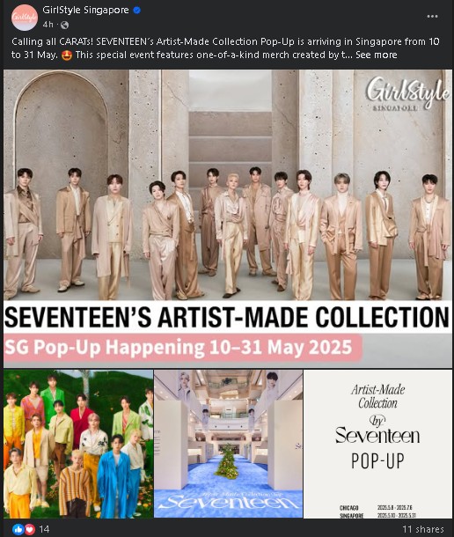
Task: Click the red heart Love reaction icon
Action: (x=30, y=529)
